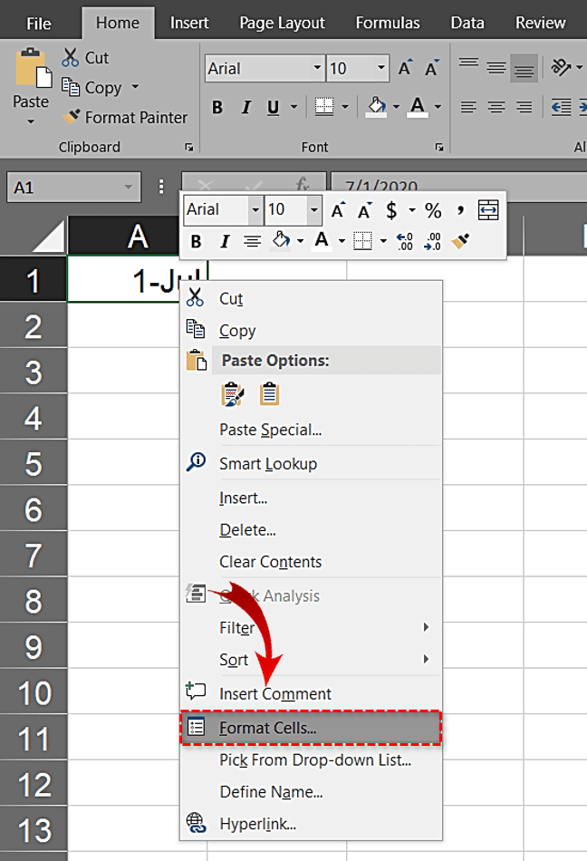Select the row 5 header
Image resolution: width=587 pixels, height=861 pixels.
34,465
